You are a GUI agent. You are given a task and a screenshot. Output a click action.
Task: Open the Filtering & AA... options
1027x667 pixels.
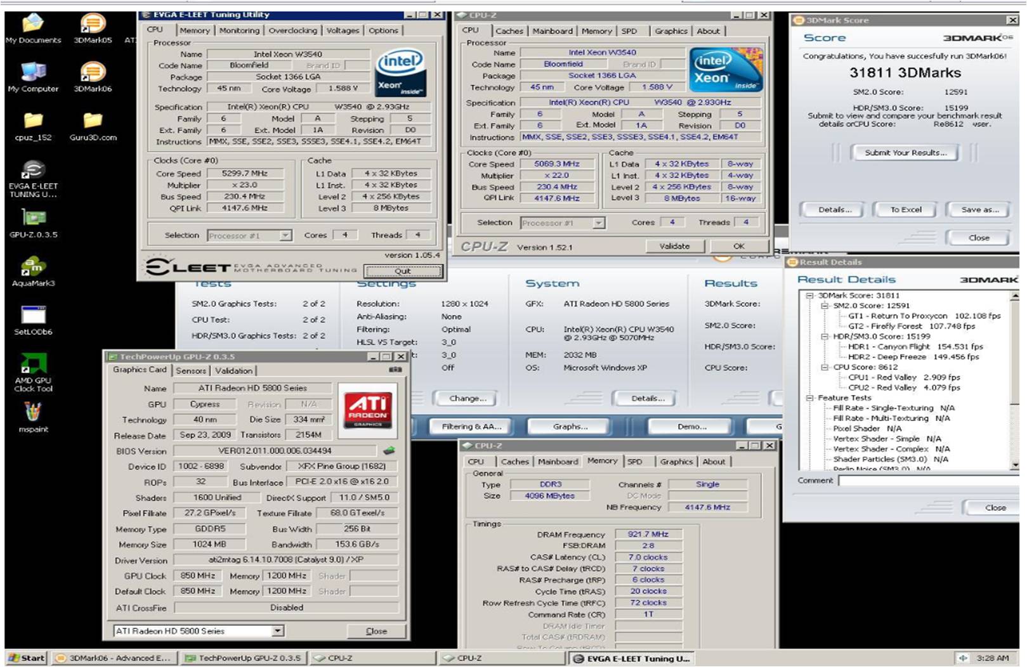click(x=471, y=427)
